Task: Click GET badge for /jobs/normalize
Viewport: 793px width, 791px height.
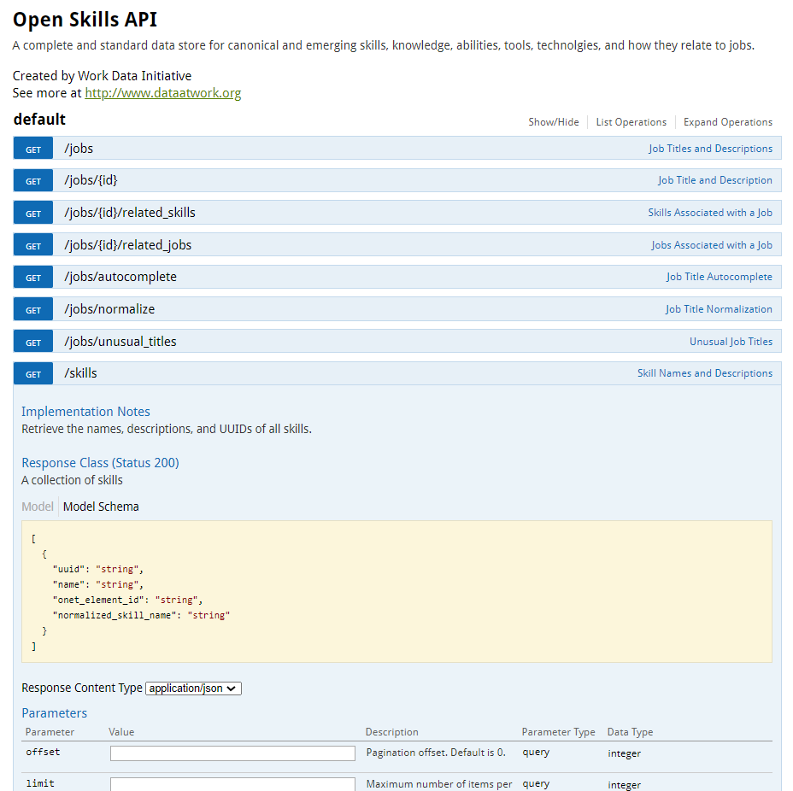Action: coord(32,309)
